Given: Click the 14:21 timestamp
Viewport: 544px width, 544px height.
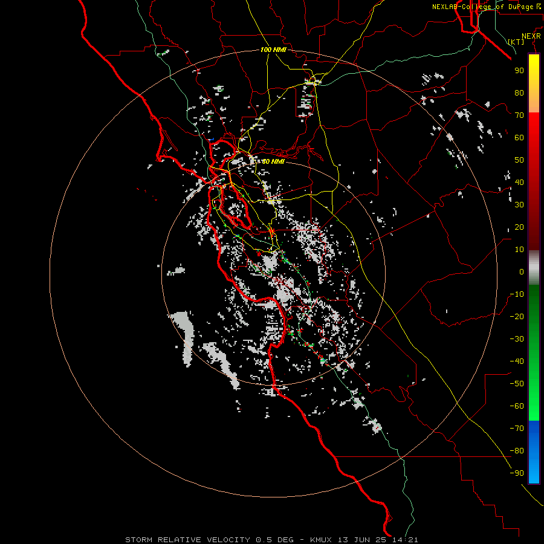Looking at the screenshot, I should (x=405, y=540).
